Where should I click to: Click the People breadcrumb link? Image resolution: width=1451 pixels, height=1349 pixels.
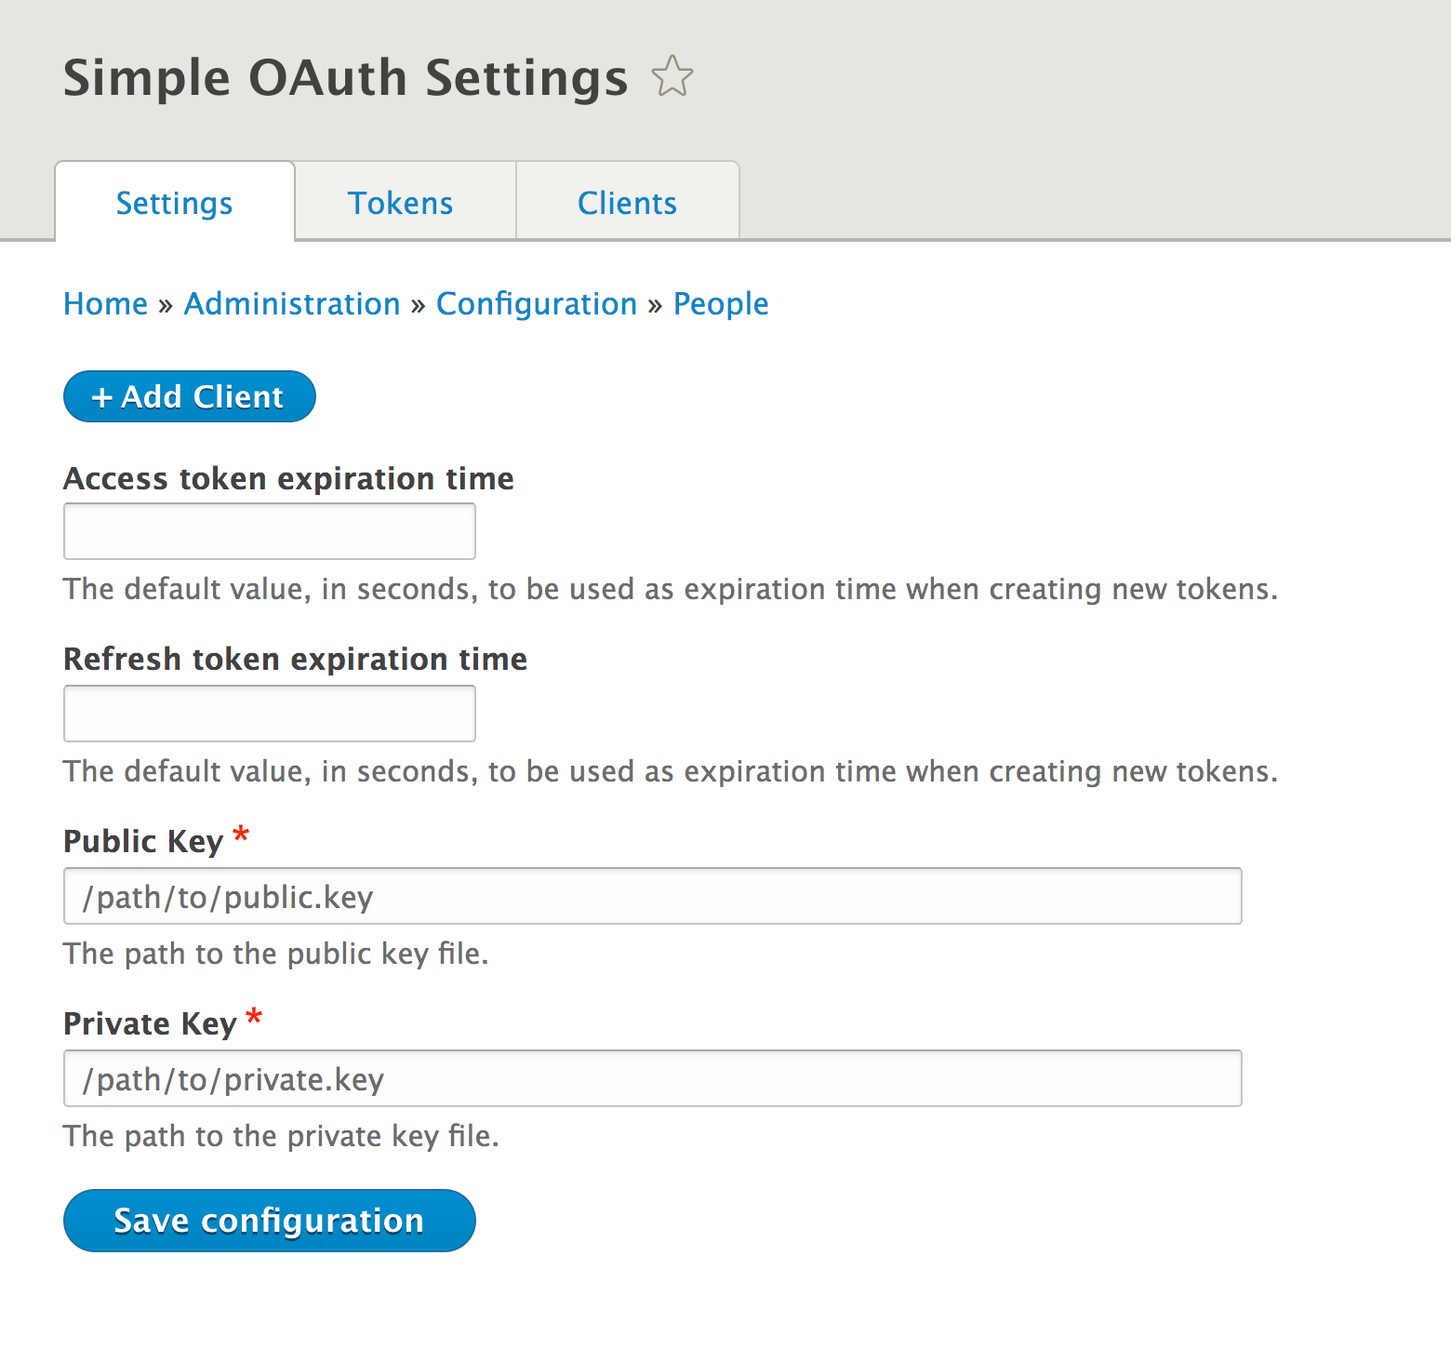click(721, 304)
